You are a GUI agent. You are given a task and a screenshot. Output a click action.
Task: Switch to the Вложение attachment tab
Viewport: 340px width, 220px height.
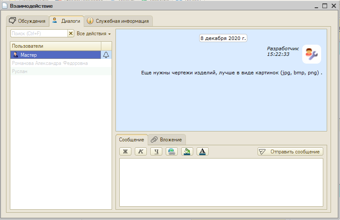click(167, 140)
